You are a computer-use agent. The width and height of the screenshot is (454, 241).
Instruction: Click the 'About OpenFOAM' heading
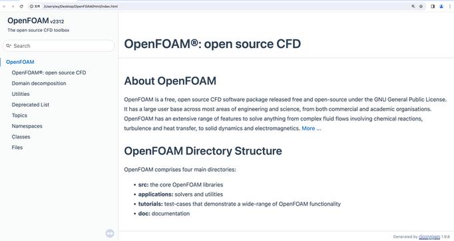[x=170, y=81]
